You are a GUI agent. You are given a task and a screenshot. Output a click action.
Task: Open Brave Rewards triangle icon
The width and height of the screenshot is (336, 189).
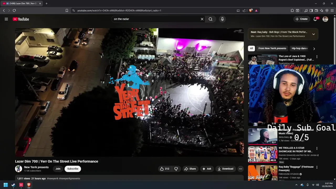[x=256, y=10]
